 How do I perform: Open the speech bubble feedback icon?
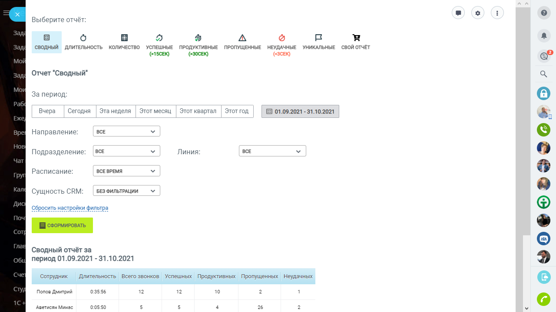[458, 13]
